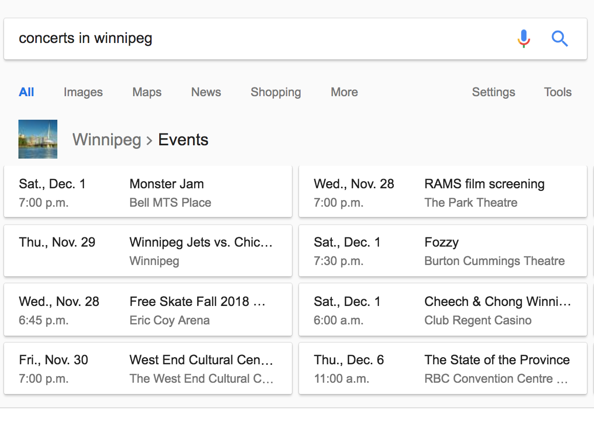The width and height of the screenshot is (594, 439).
Task: Open the Shopping tab
Action: (276, 92)
